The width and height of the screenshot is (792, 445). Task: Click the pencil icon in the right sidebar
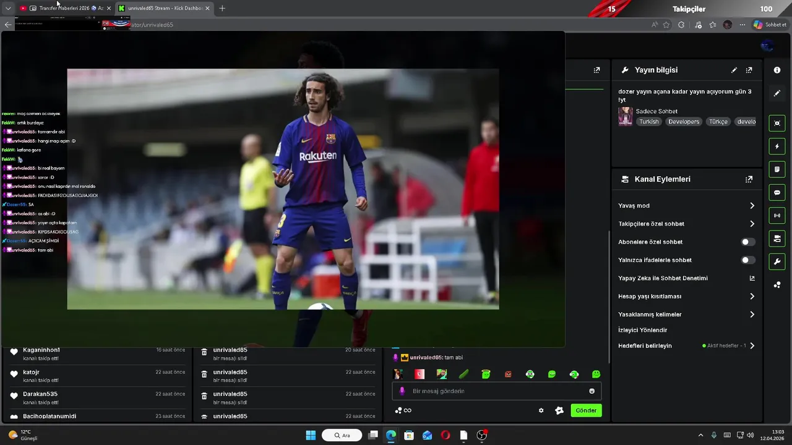(x=777, y=93)
